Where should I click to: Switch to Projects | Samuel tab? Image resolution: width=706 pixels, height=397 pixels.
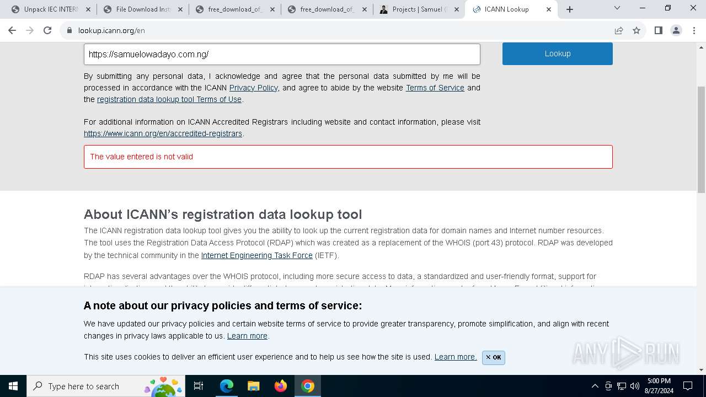pyautogui.click(x=419, y=9)
